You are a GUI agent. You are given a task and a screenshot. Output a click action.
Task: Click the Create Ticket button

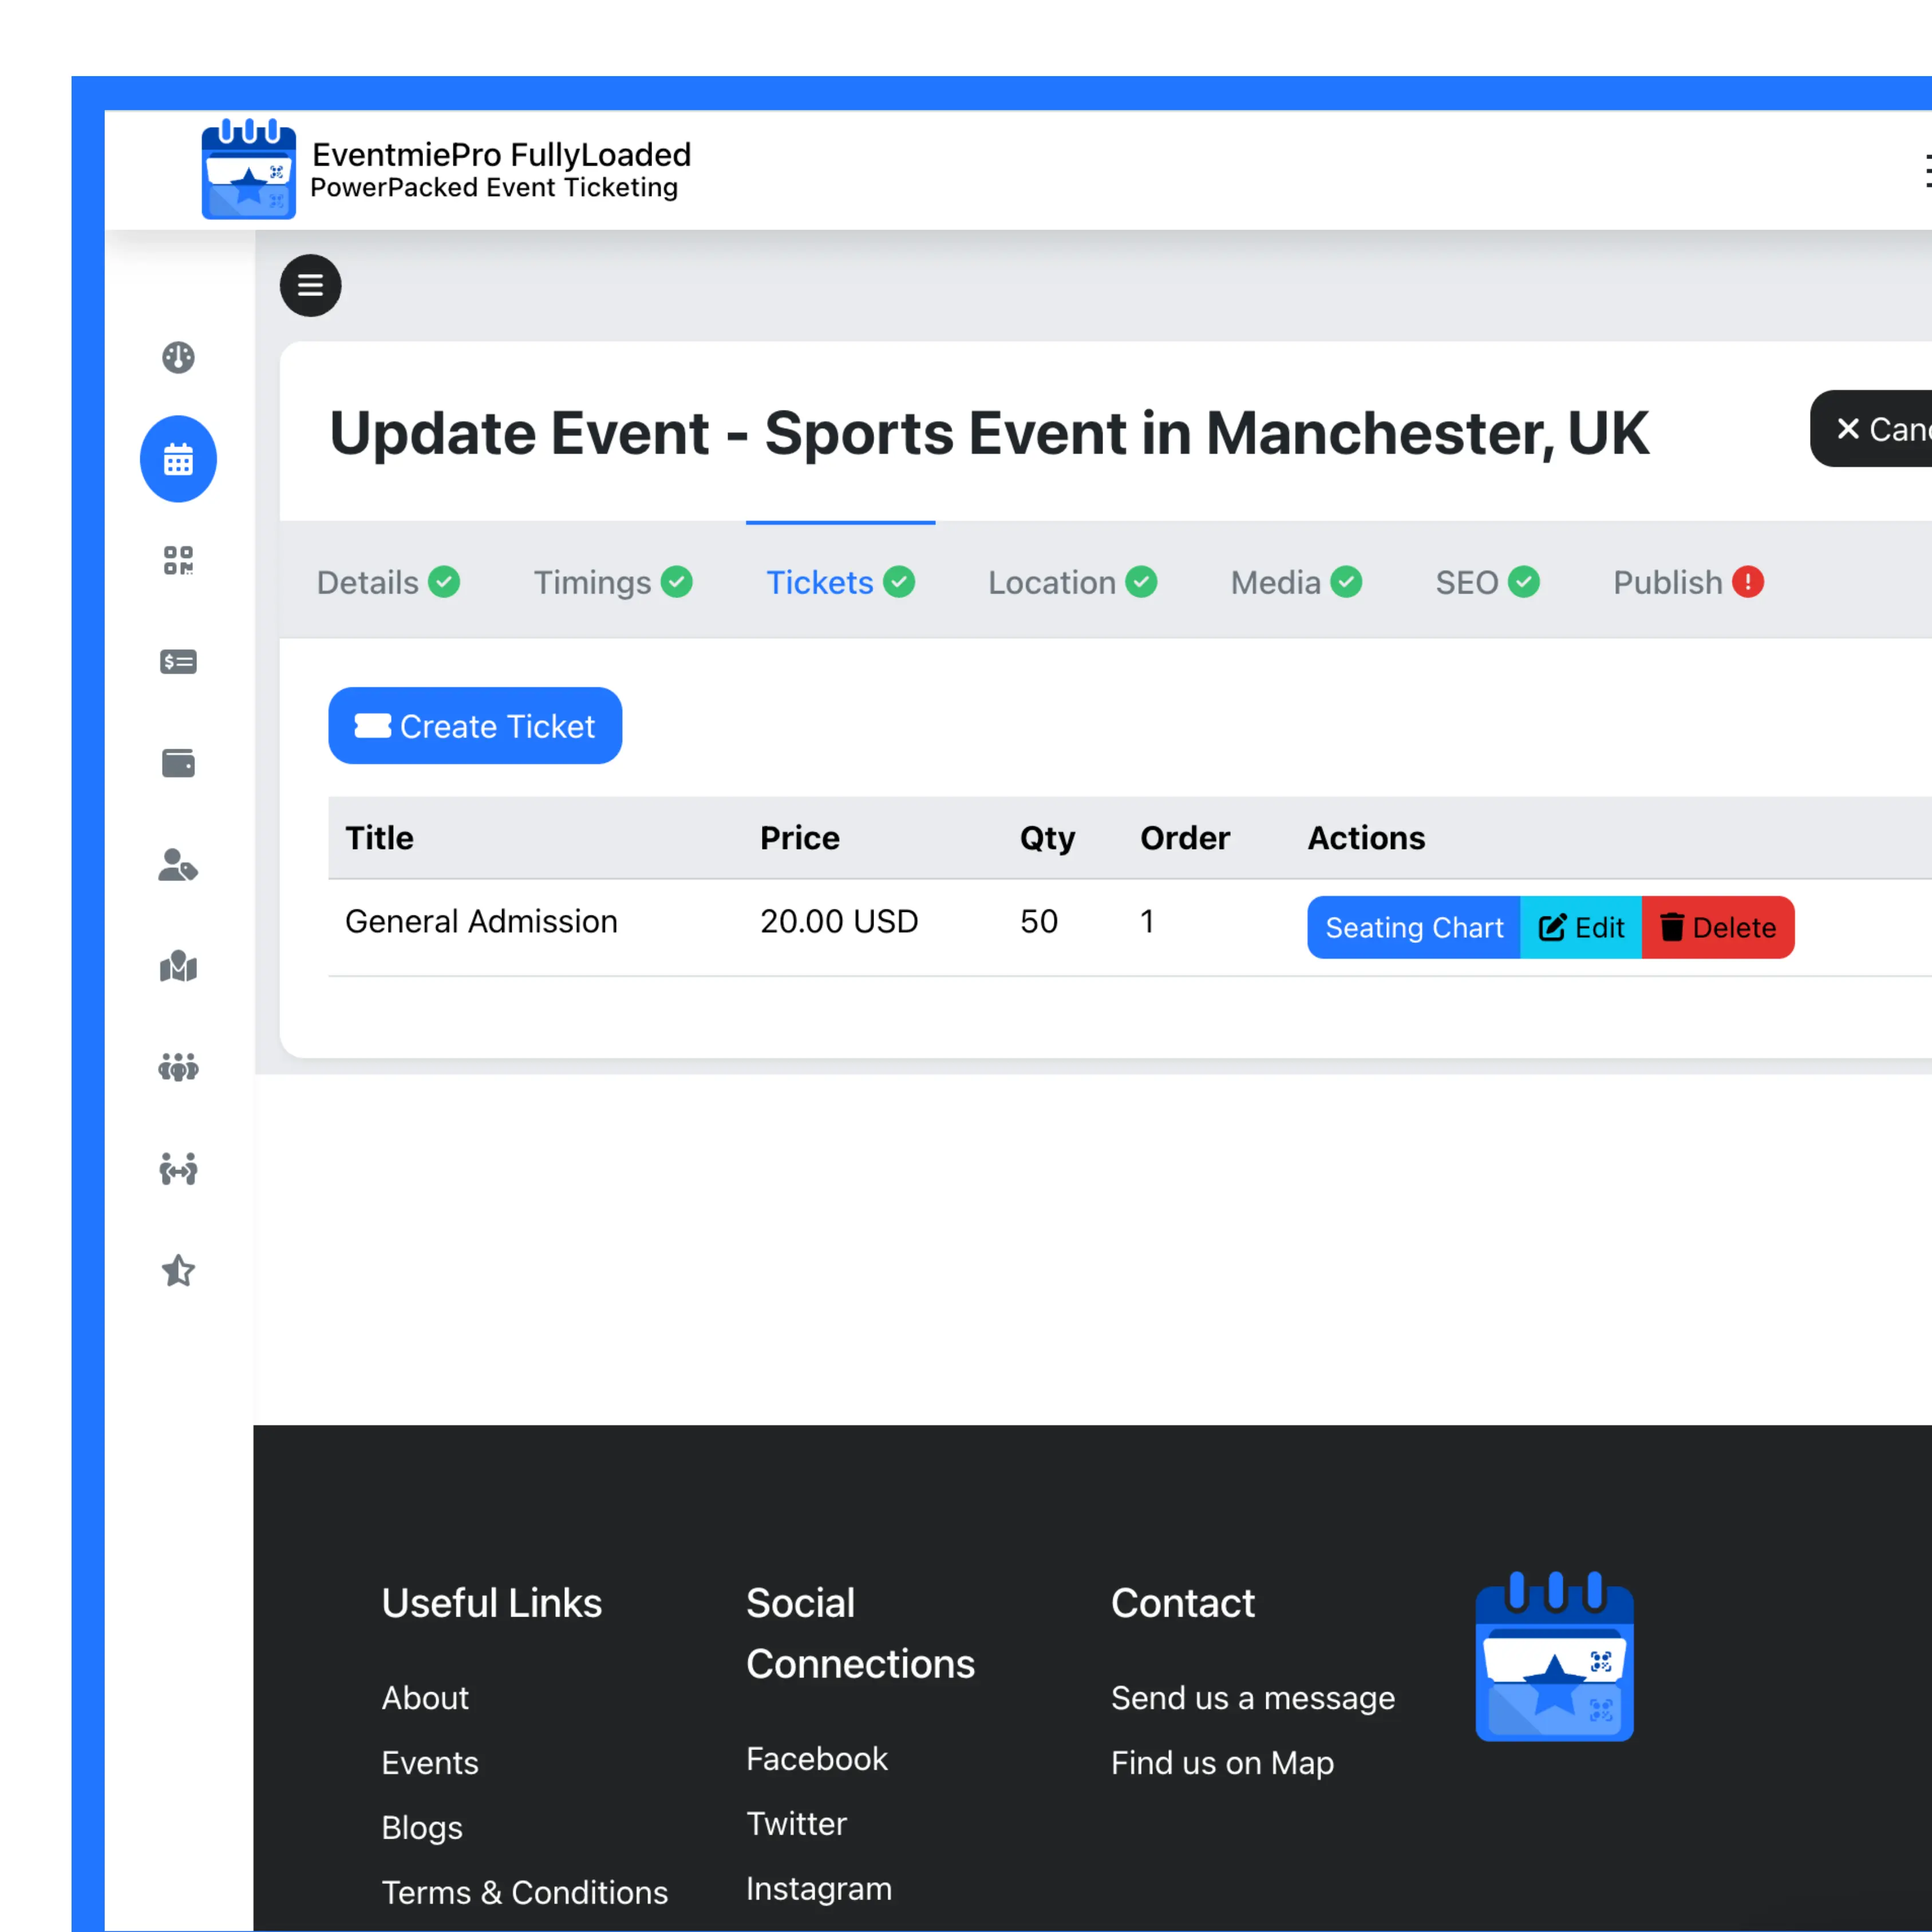[x=475, y=726]
